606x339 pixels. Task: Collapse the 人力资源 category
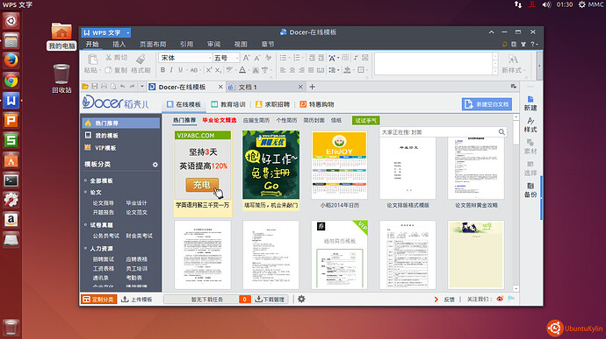[x=85, y=249]
